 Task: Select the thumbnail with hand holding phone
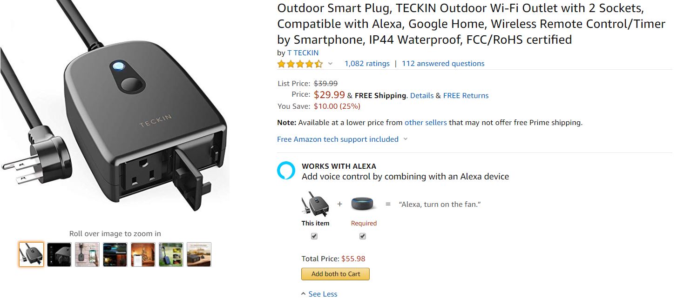click(x=87, y=254)
